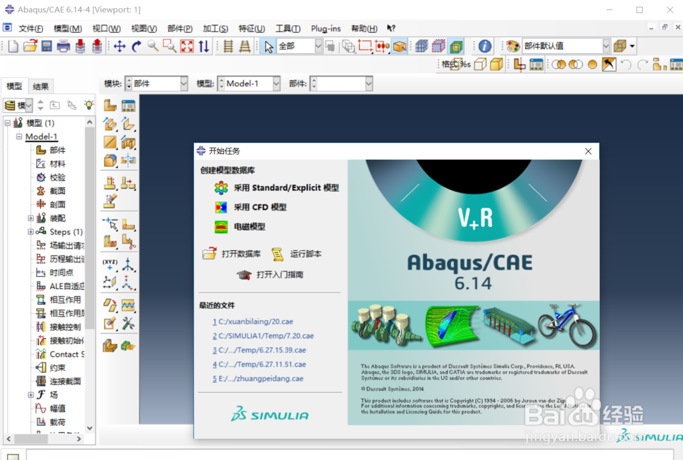Click the selection arrow cursor tool
This screenshot has height=460, width=683.
click(x=268, y=46)
